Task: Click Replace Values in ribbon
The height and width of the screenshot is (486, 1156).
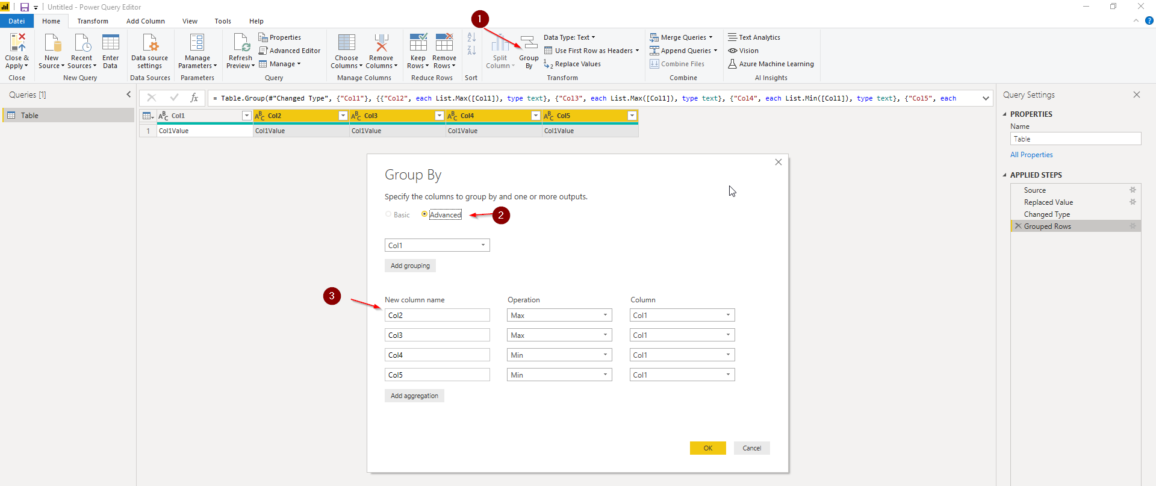Action: [x=572, y=64]
